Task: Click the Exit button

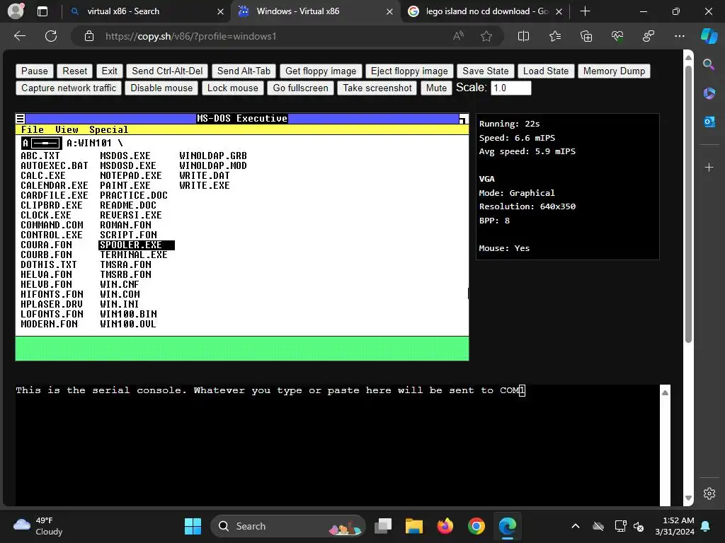Action: coord(110,71)
